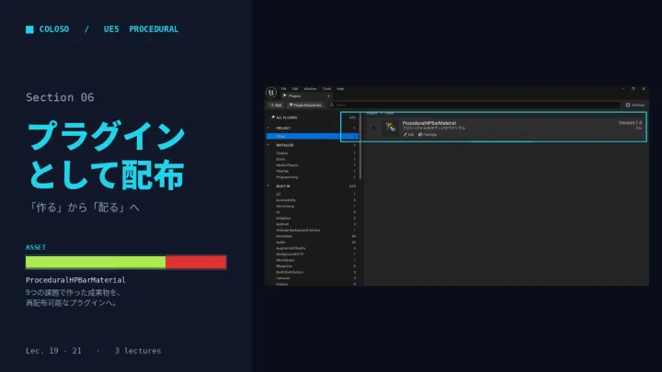
Task: Select the 2D built-in category
Action: (313, 194)
